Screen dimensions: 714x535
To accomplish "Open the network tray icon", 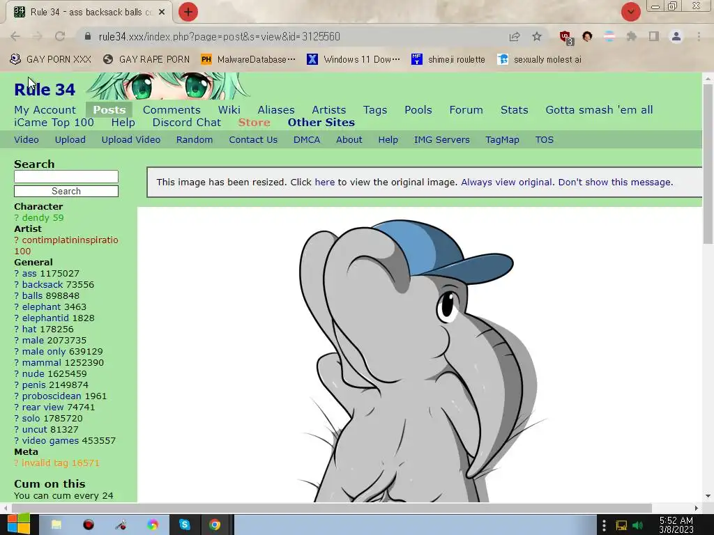I will 621,525.
